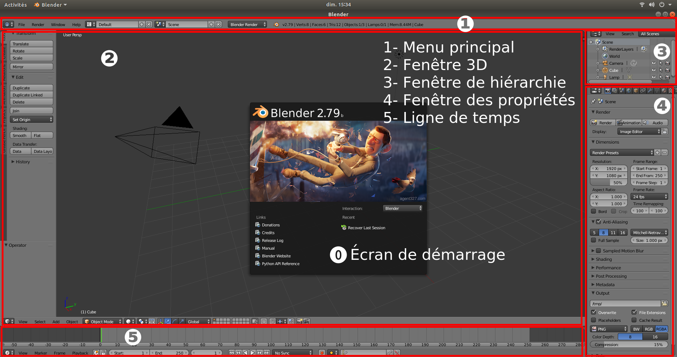Viewport: 677px width, 357px height.
Task: Click the timeline record auto-keyframe button
Action: [x=322, y=352]
